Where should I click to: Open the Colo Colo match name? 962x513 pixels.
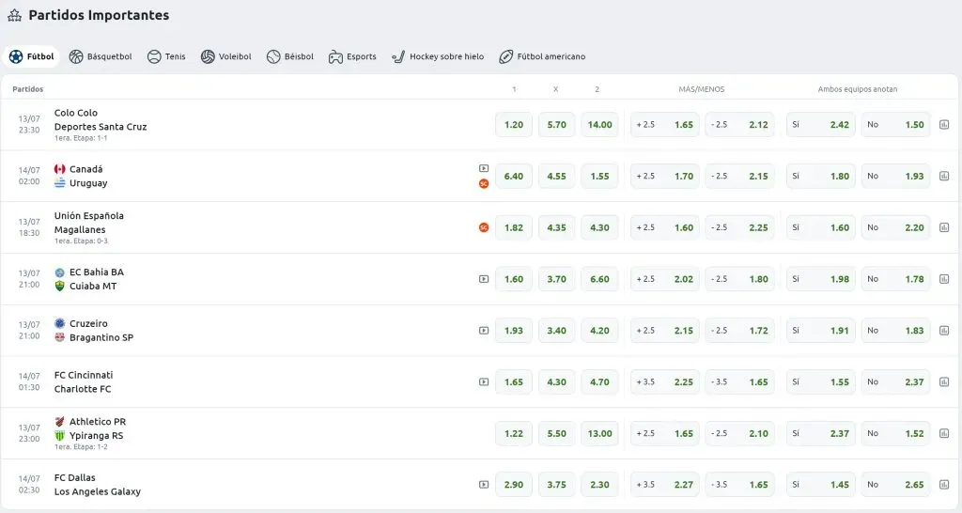[75, 113]
